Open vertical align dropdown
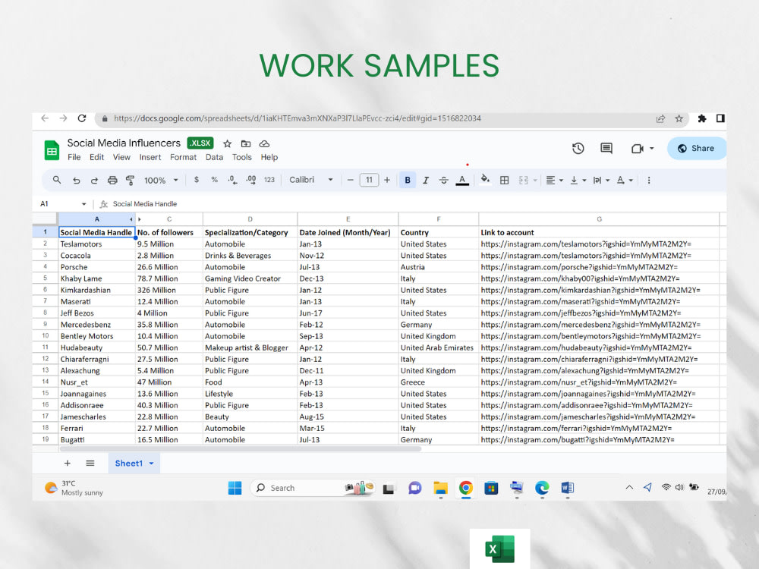Image resolution: width=759 pixels, height=569 pixels. tap(578, 180)
